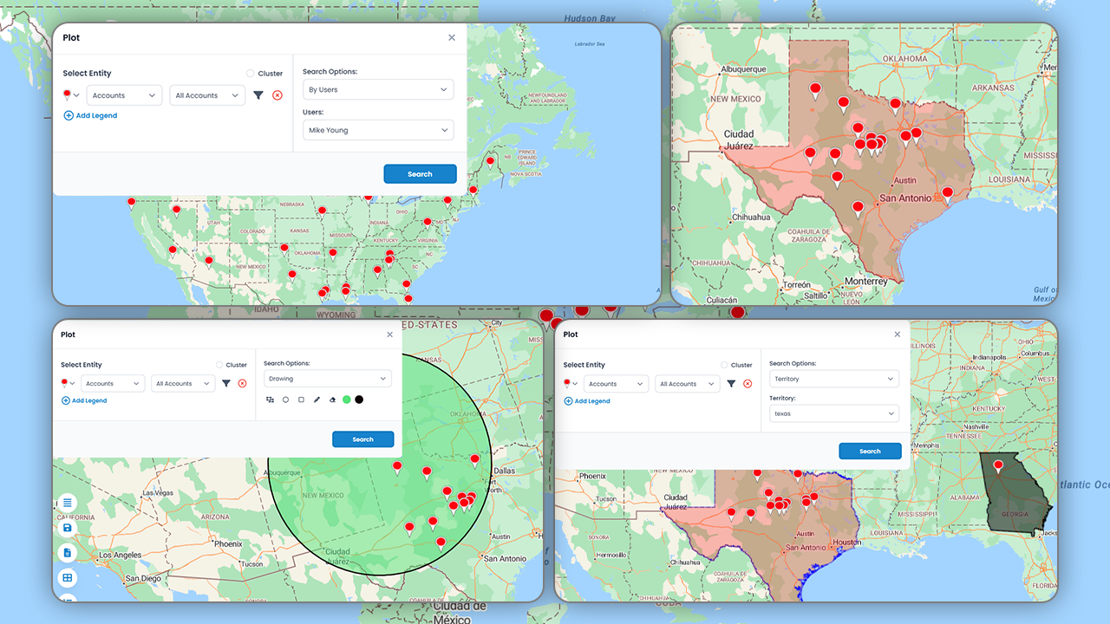The image size is (1110, 624).
Task: Click plus icon of Add Legend, By Users panel
Action: click(x=69, y=115)
